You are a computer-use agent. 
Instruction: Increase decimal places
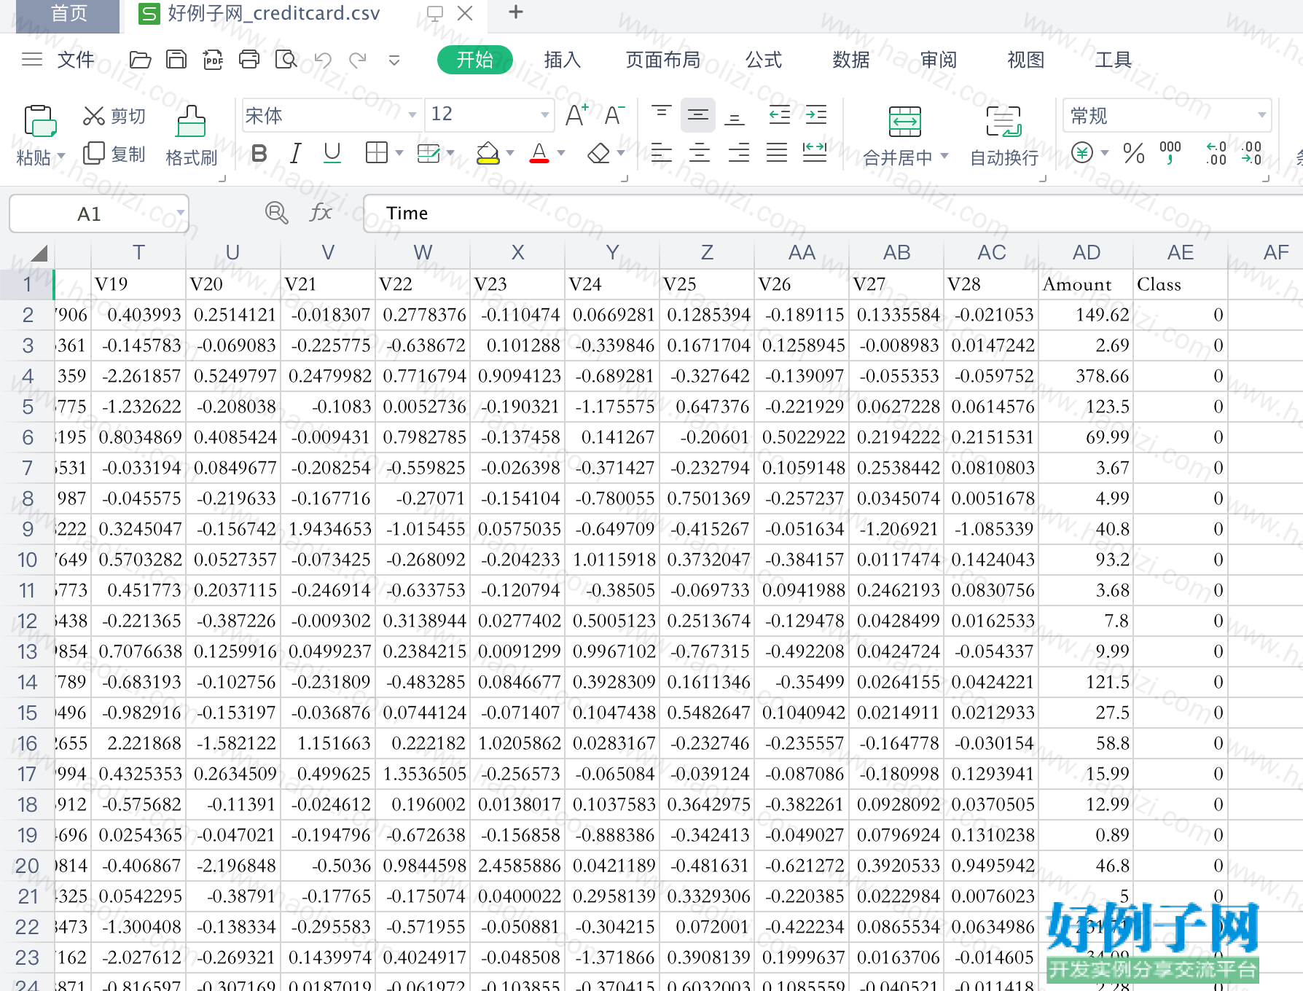[x=1216, y=153]
